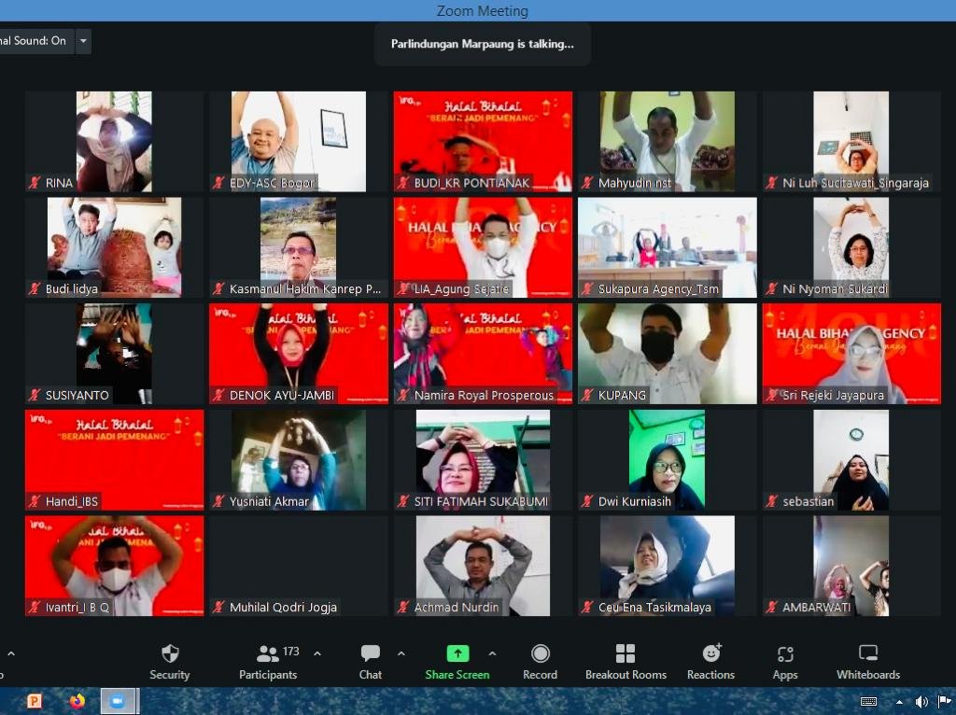Image resolution: width=956 pixels, height=715 pixels.
Task: Start recording with the Record button
Action: coord(540,663)
